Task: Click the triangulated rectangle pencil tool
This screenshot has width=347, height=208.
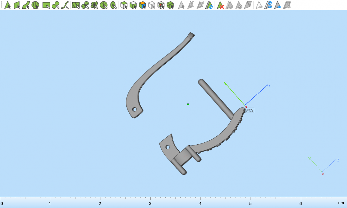Action: [76, 5]
